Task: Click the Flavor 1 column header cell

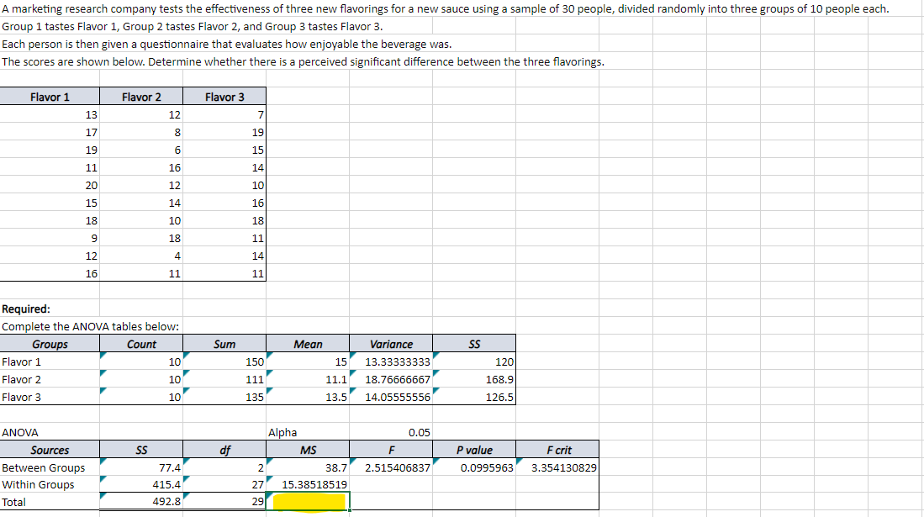Action: point(49,96)
